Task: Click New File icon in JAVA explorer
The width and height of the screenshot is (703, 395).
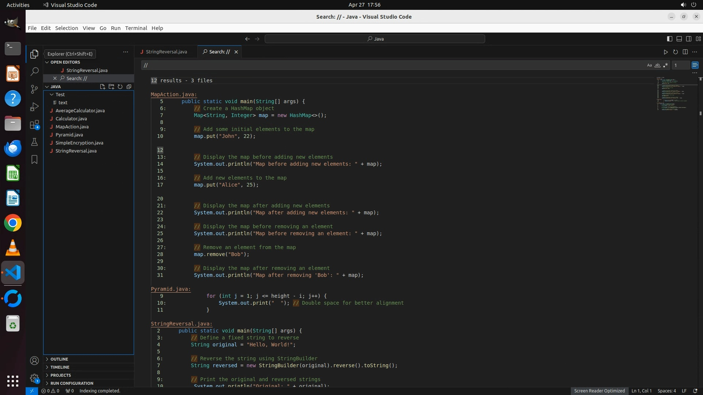Action: pyautogui.click(x=103, y=87)
